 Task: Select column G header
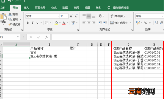[x=128, y=45]
